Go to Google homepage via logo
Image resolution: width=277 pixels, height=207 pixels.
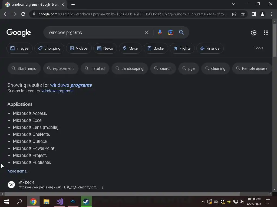(19, 33)
